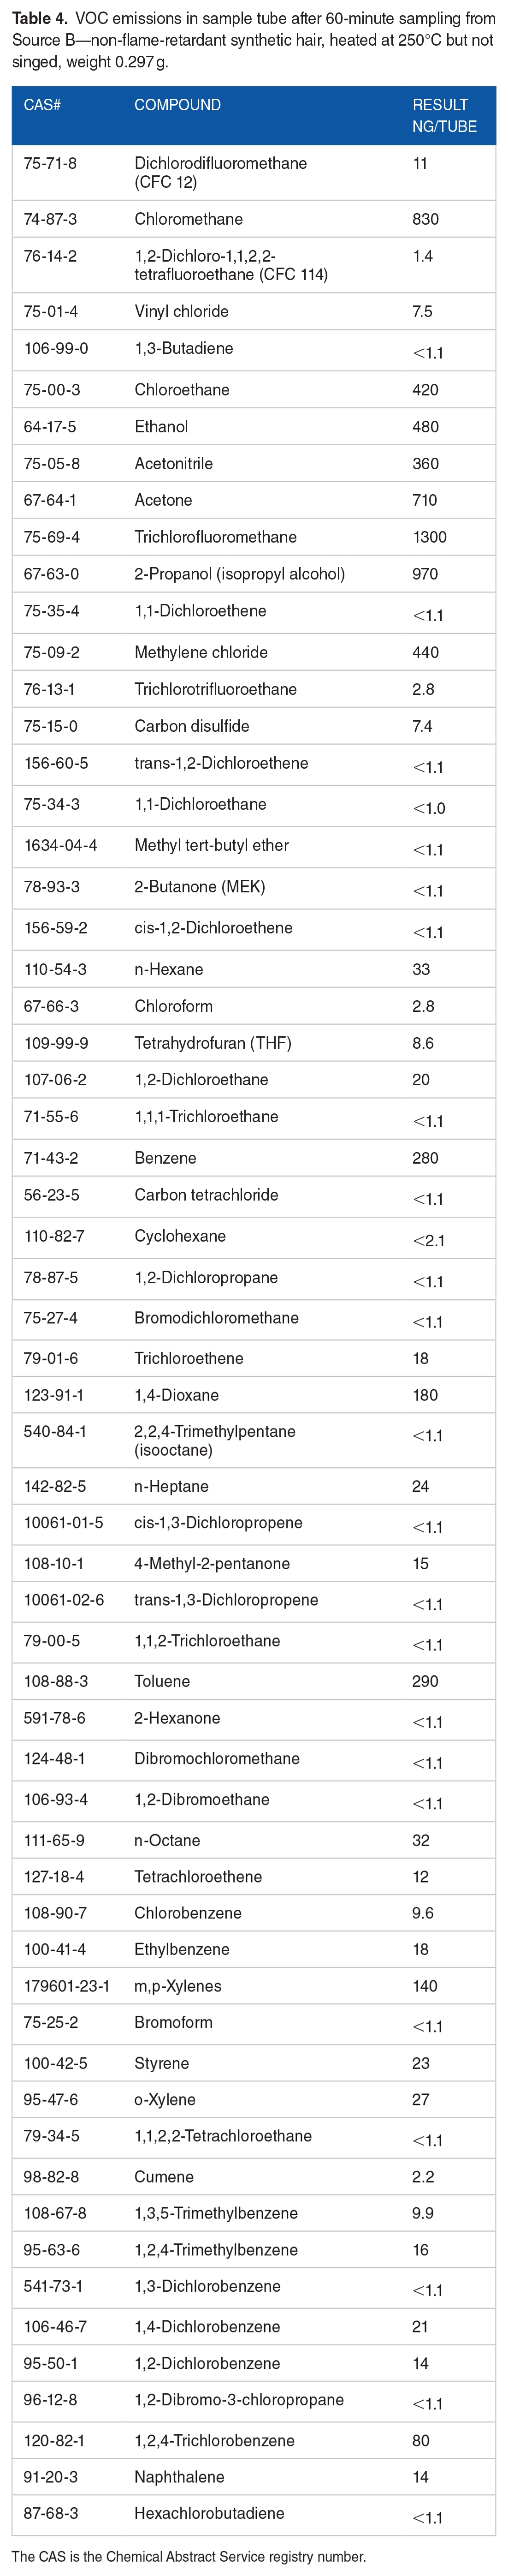Image resolution: width=508 pixels, height=2576 pixels.
Task: Click the 1,2,4-Trichlorobenzene result value 80
Action: tap(421, 2440)
